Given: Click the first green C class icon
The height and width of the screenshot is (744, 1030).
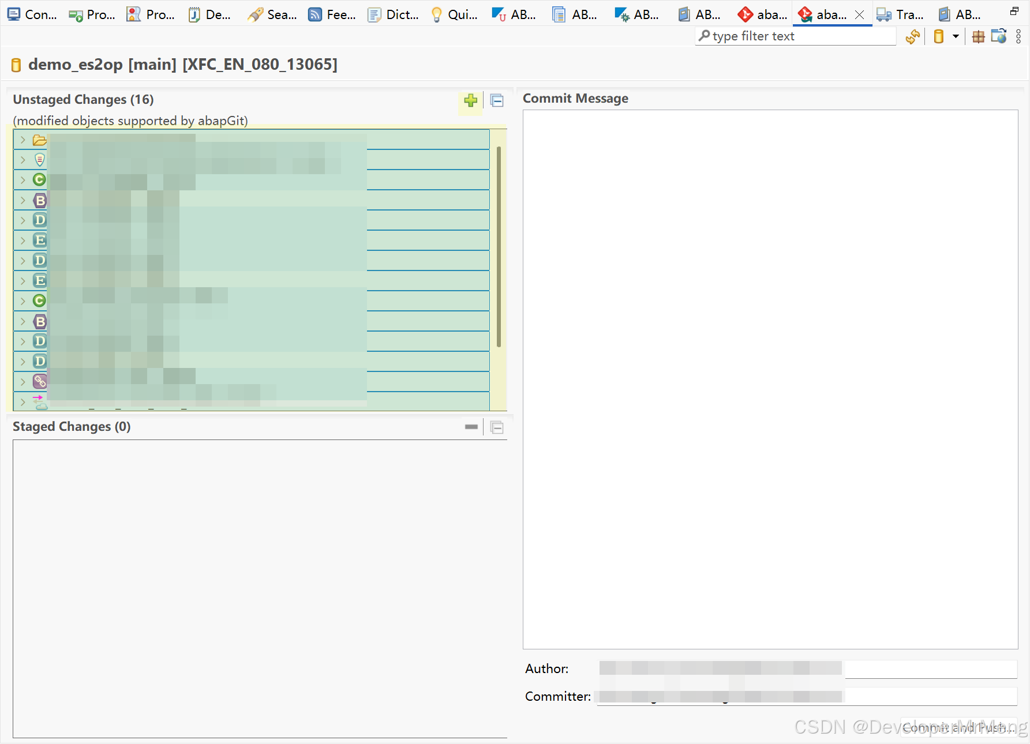Looking at the screenshot, I should click(x=39, y=180).
